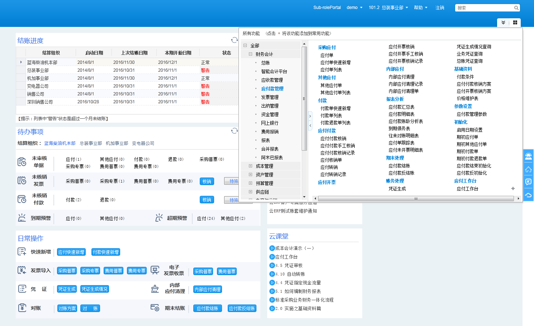Click 采购专票 button under 发票导入
Image resolution: width=534 pixels, height=326 pixels.
click(x=90, y=271)
